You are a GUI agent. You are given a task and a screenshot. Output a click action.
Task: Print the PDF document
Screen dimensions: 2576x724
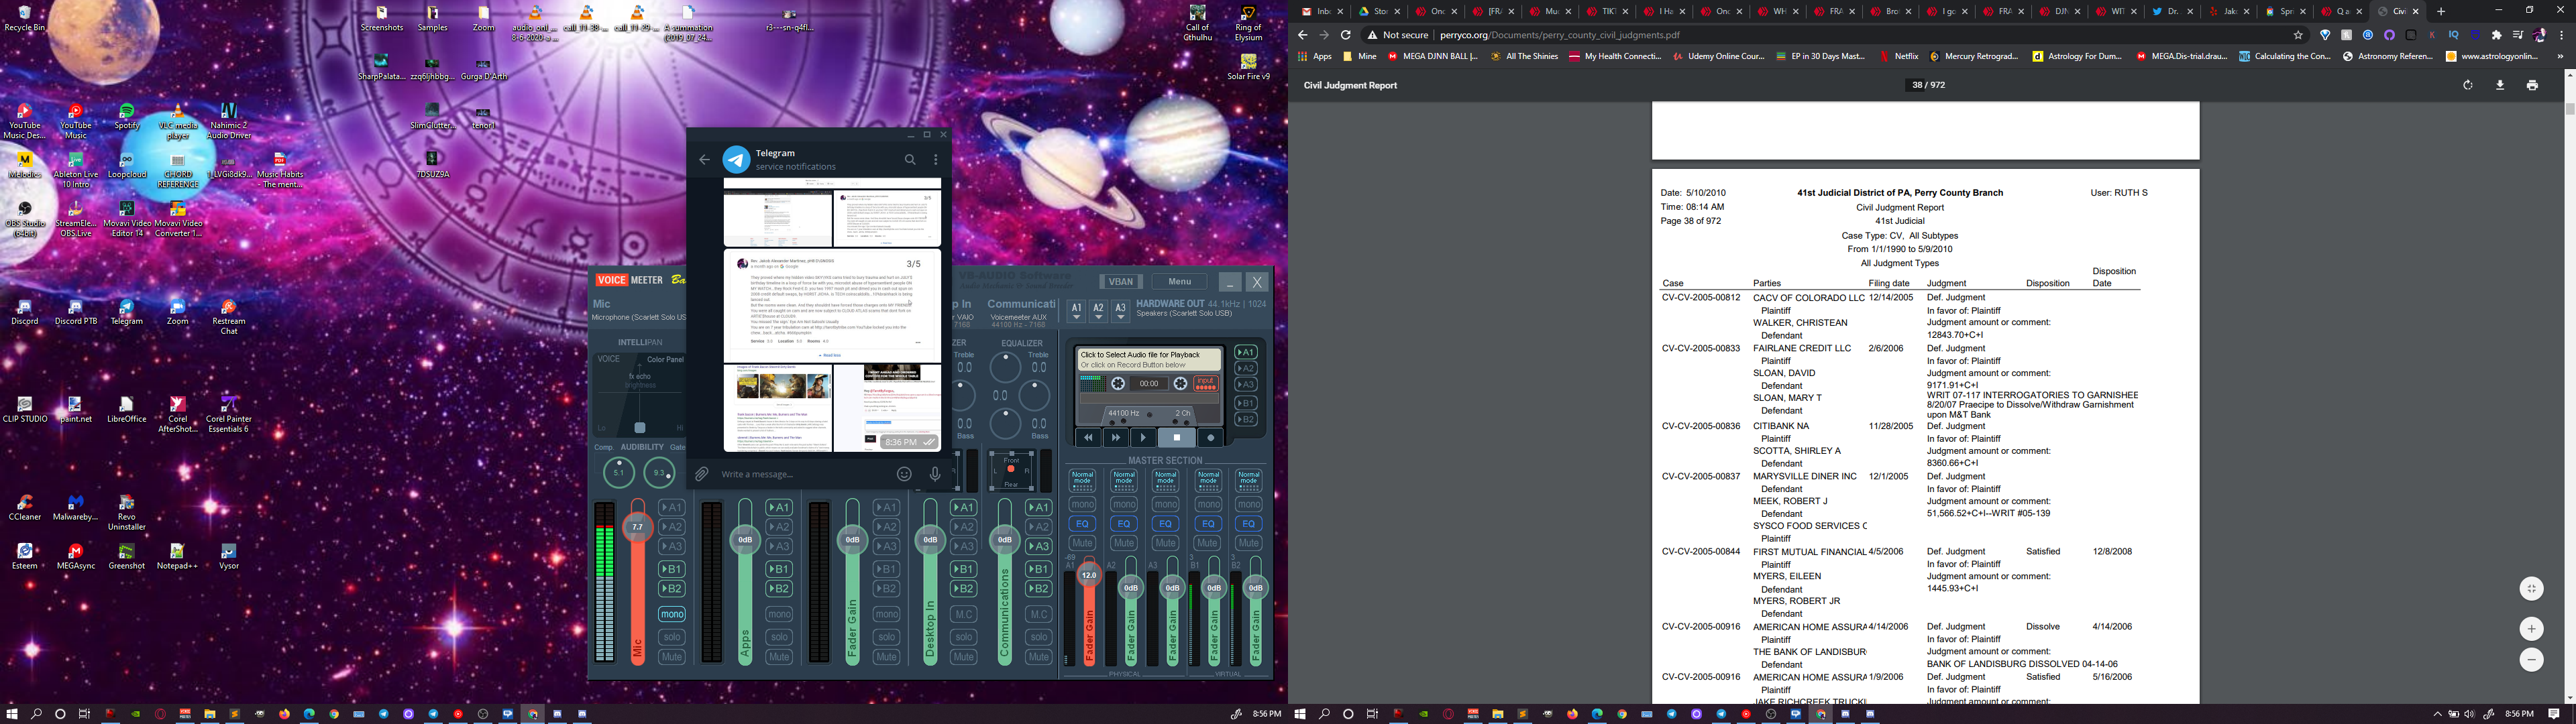click(x=2532, y=85)
